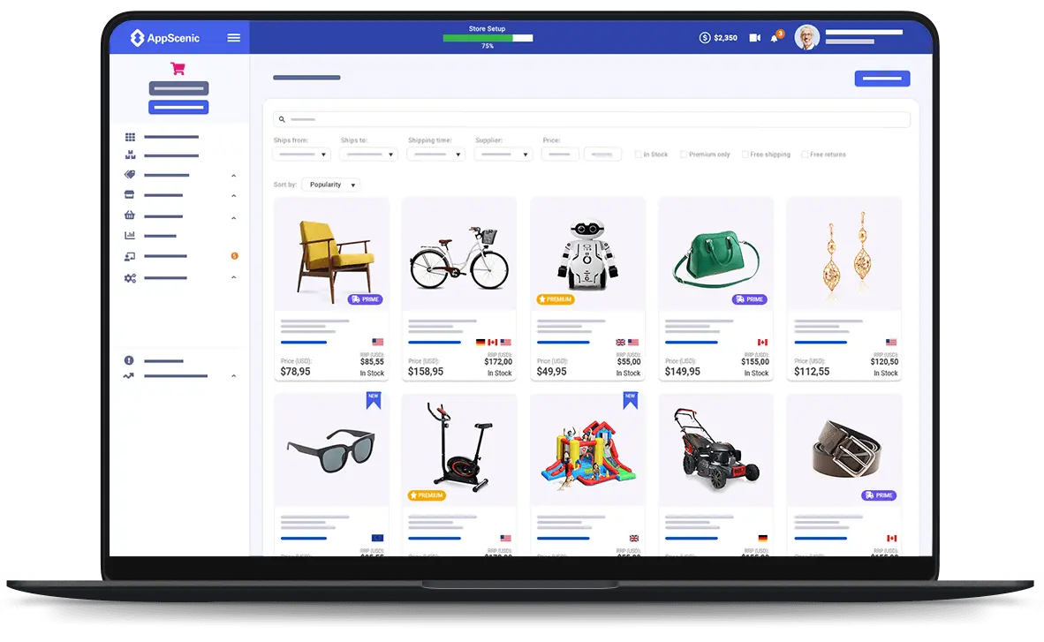Click the bar chart analytics sidebar icon
The width and height of the screenshot is (1044, 642).
pyautogui.click(x=130, y=236)
